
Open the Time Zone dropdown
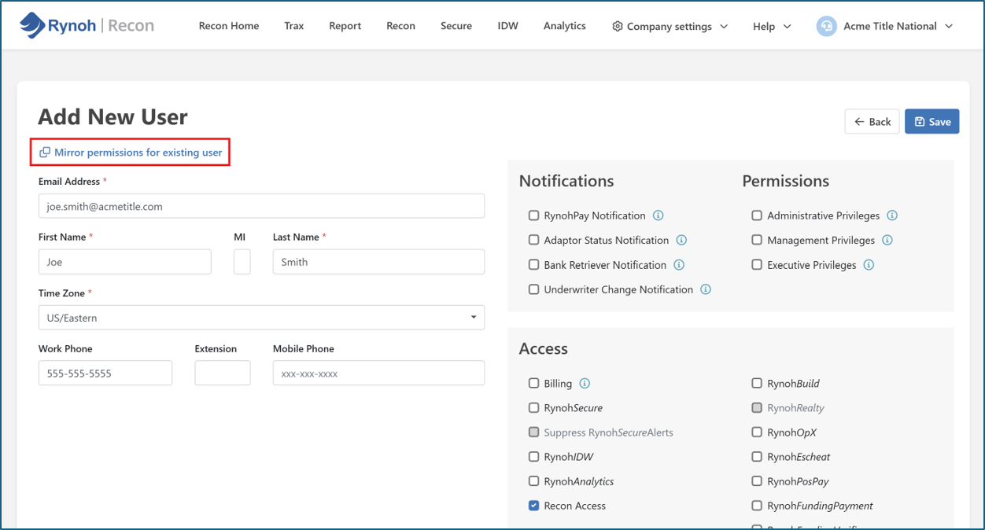pos(261,318)
